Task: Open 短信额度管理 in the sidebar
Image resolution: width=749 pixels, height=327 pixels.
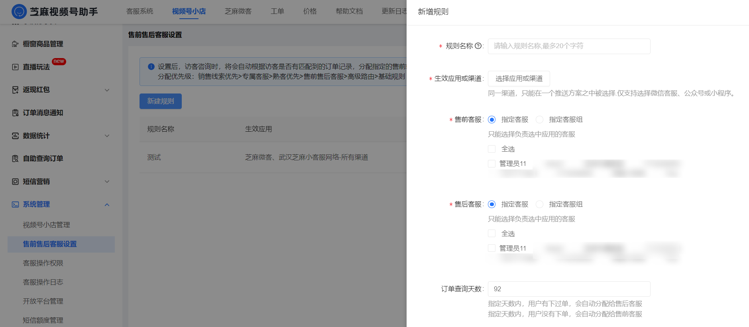Action: pyautogui.click(x=43, y=321)
